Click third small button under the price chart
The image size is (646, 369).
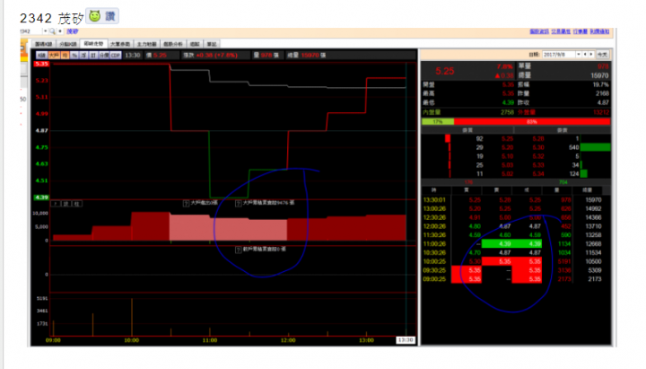[x=77, y=204]
